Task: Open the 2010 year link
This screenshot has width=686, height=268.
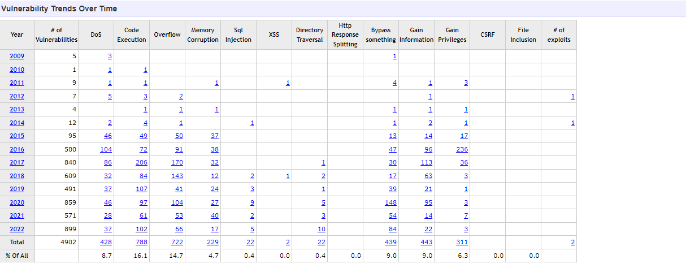Action: [x=17, y=70]
